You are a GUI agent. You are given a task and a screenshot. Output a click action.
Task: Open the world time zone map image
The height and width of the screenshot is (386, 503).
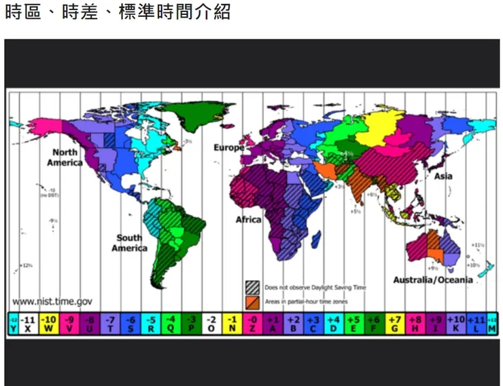252,212
